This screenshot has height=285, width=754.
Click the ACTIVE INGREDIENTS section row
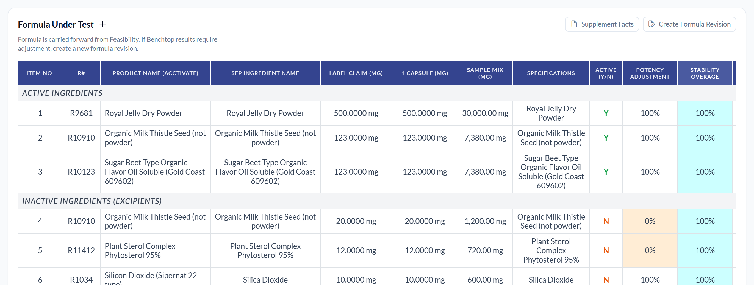point(377,93)
